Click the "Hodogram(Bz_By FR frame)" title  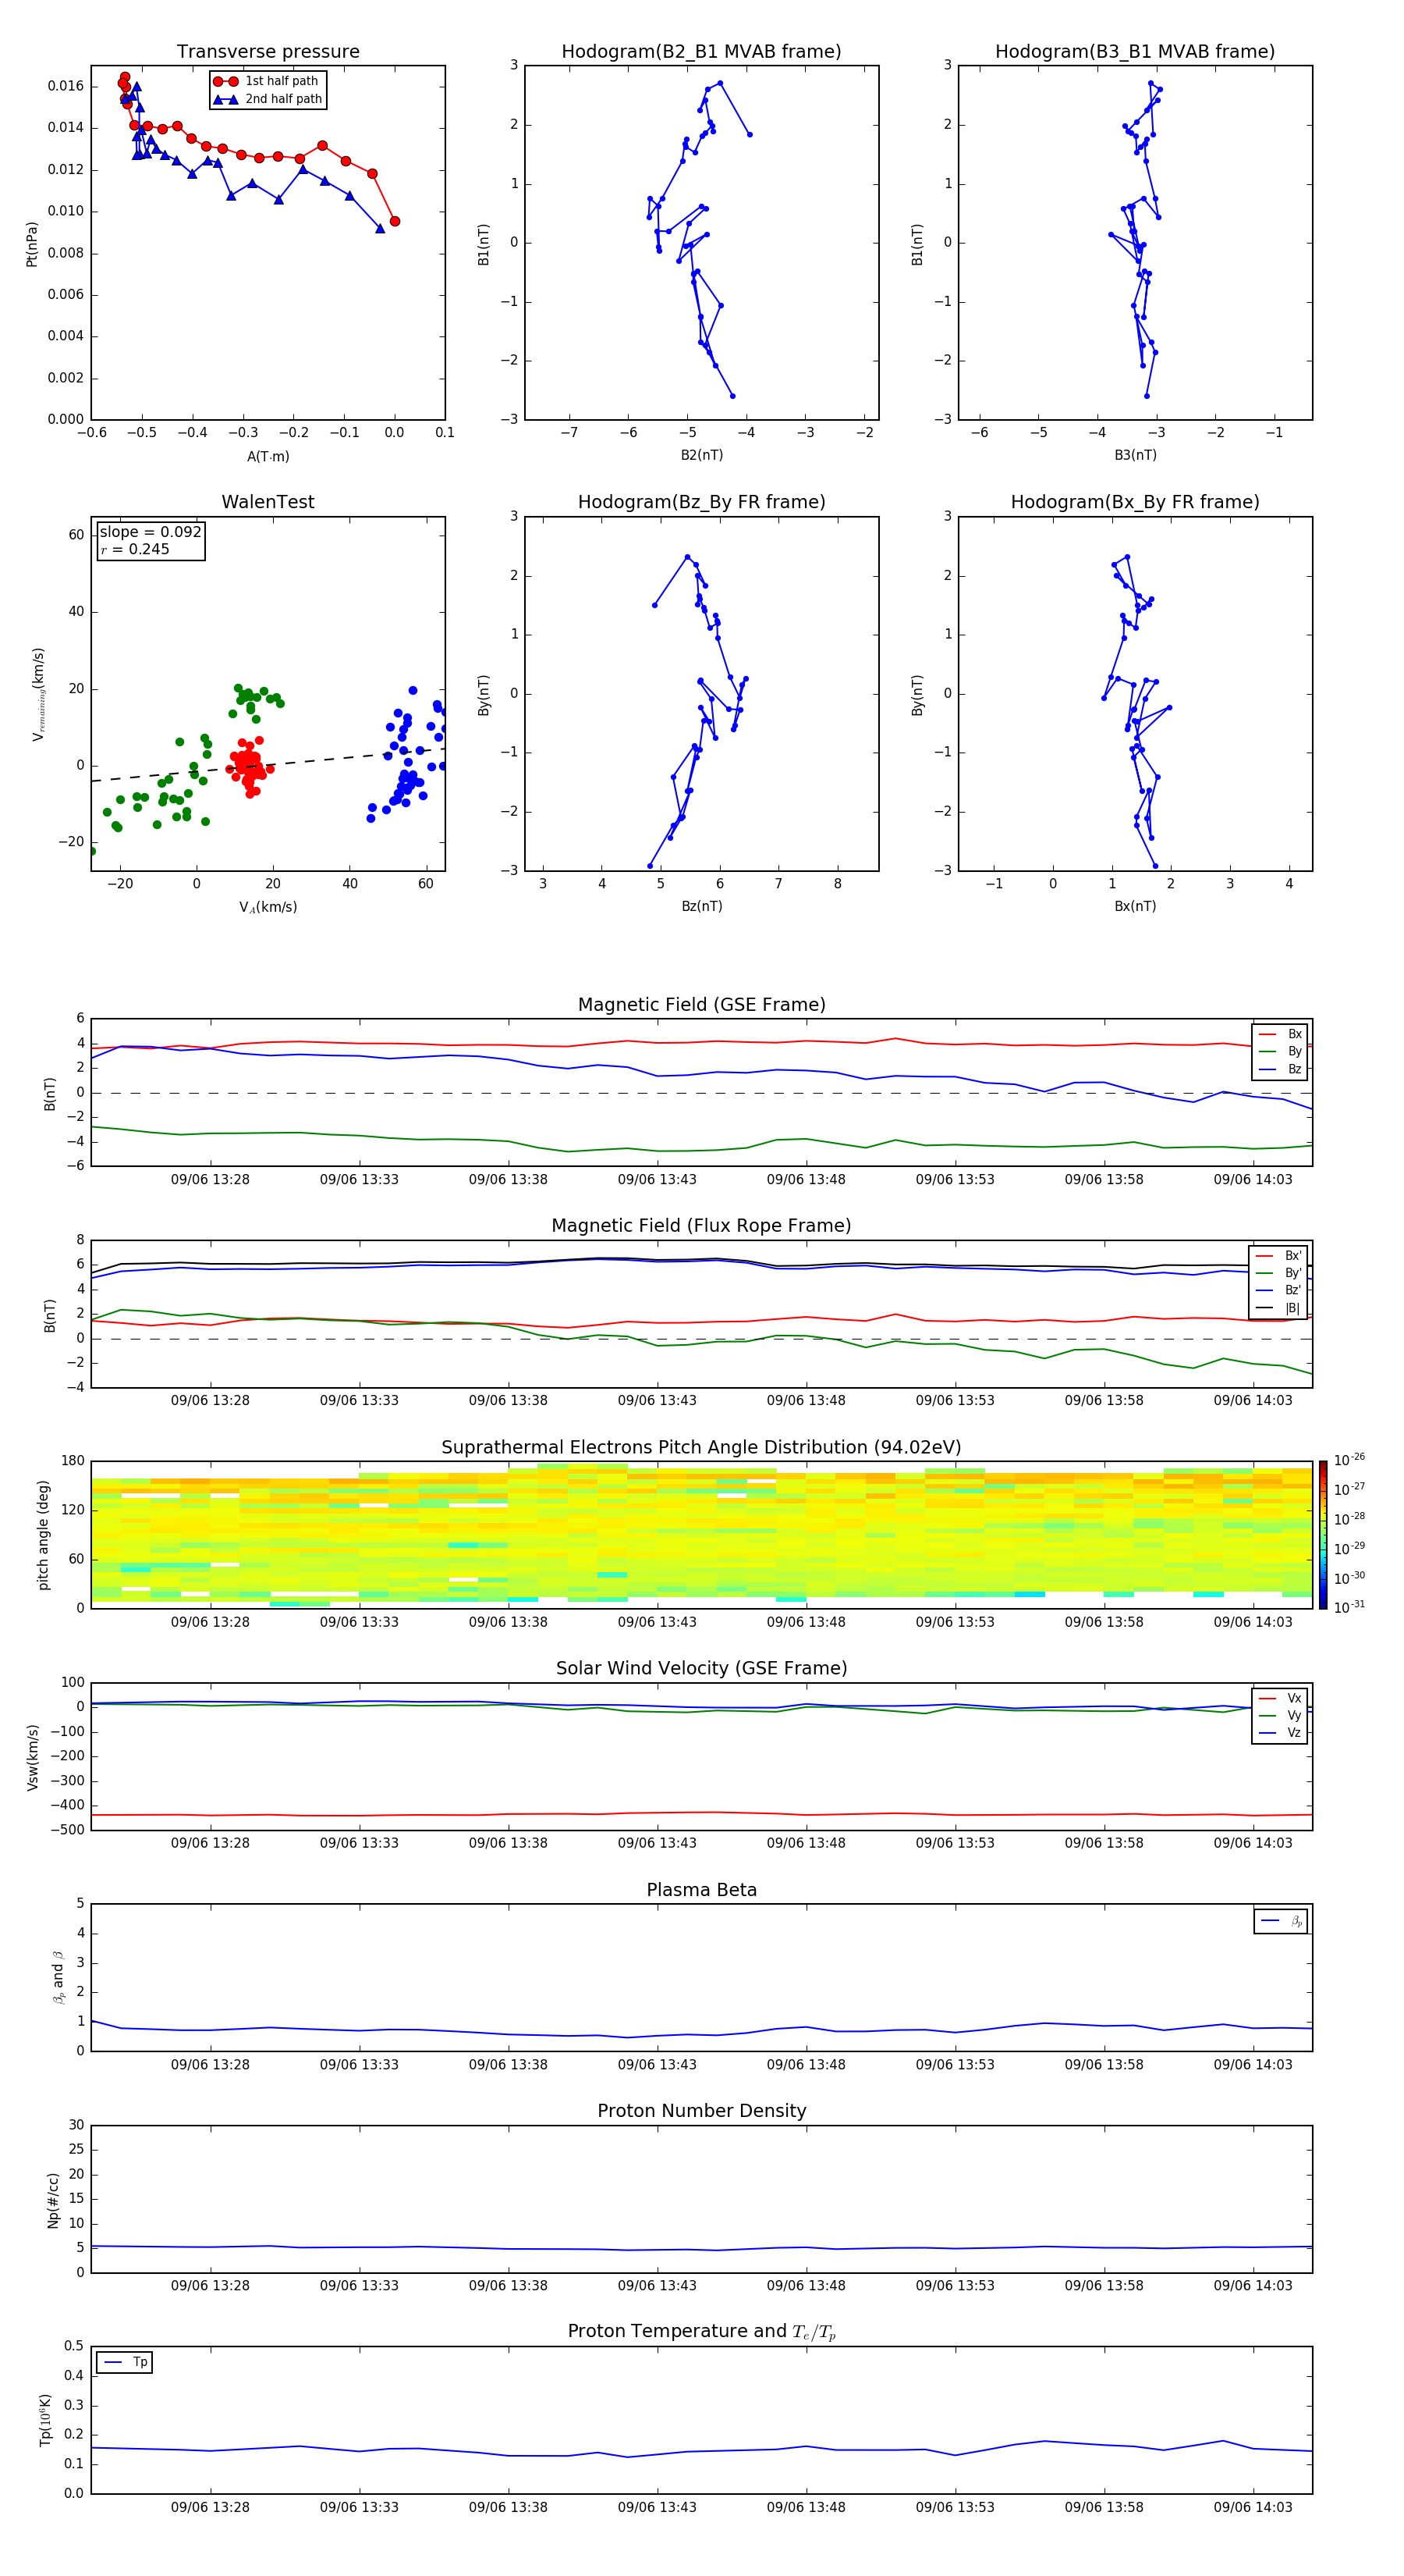[x=701, y=502]
